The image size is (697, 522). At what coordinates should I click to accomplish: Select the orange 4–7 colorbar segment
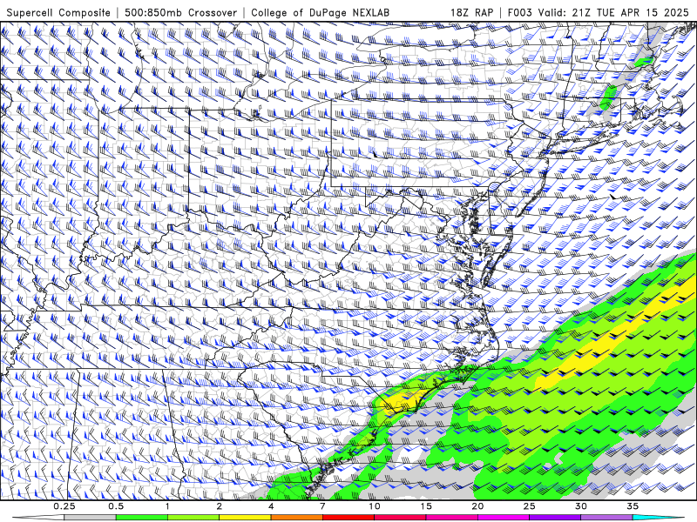pyautogui.click(x=296, y=518)
